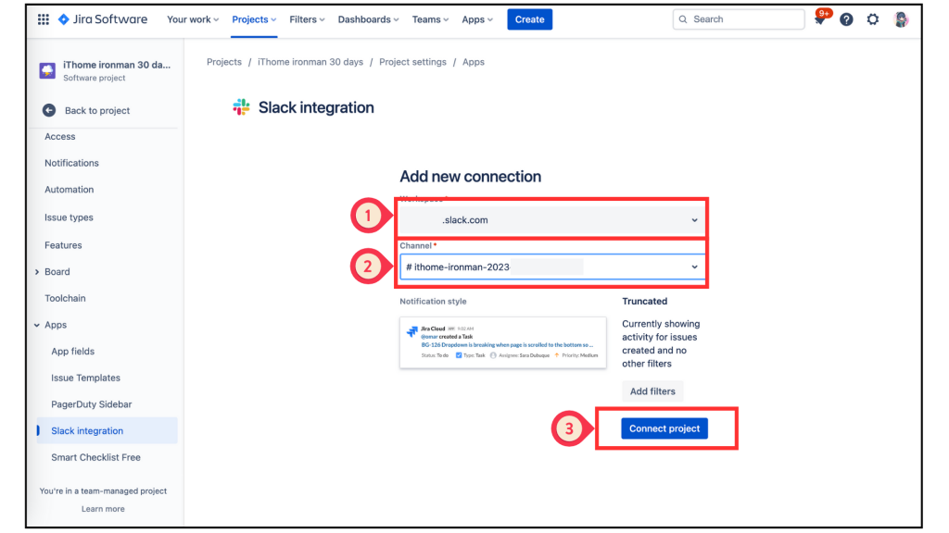Open the app switcher grid icon
The width and height of the screenshot is (949, 533).
(44, 19)
